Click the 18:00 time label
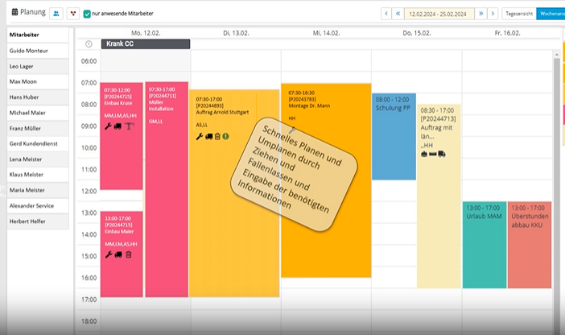This screenshot has width=565, height=335. [89, 321]
